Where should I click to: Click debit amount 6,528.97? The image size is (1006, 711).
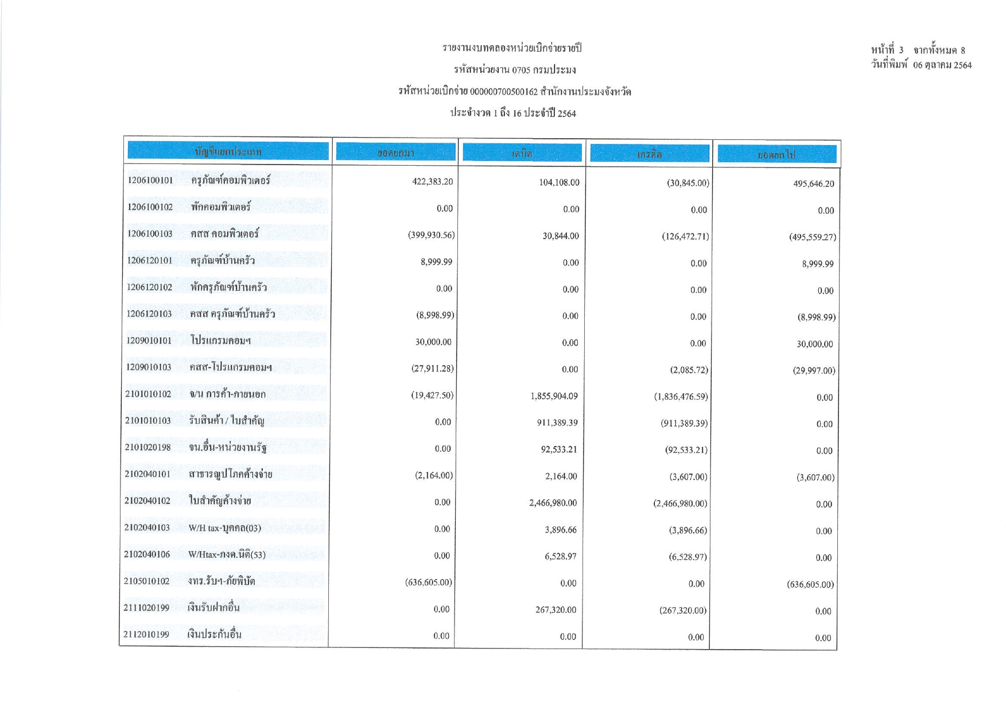(561, 556)
